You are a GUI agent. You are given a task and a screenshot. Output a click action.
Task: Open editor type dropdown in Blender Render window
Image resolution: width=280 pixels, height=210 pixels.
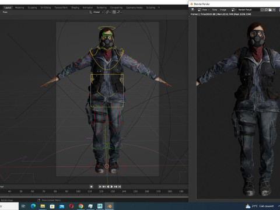click(x=193, y=9)
